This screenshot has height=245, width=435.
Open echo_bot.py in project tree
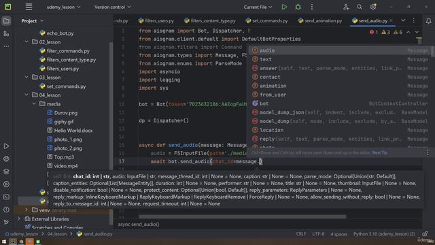(56, 33)
